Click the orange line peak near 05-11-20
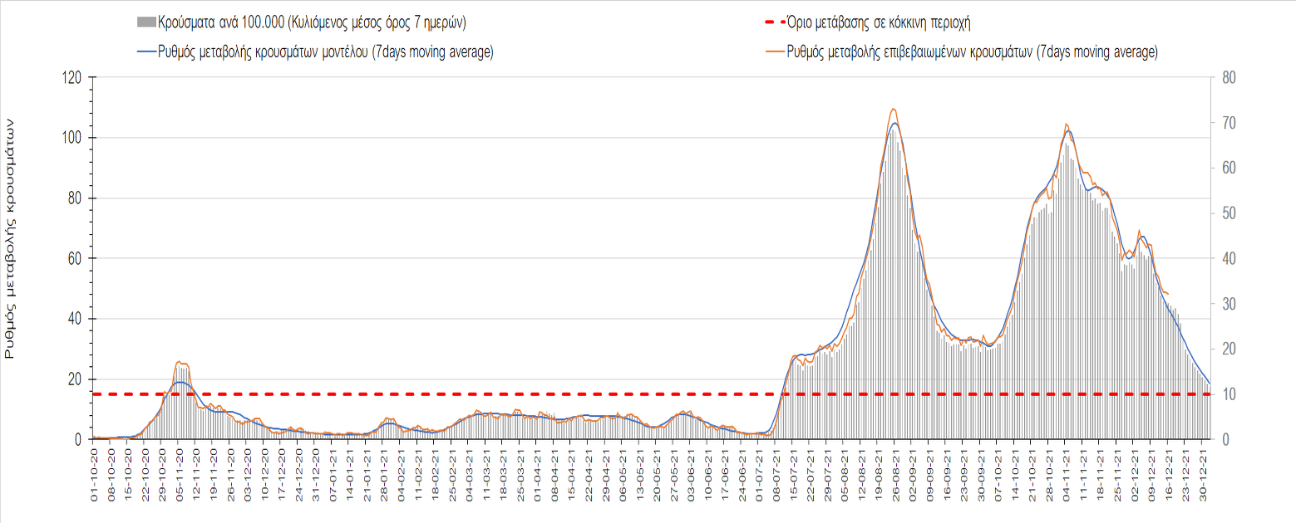Viewport: 1296px width, 523px height. 180,362
